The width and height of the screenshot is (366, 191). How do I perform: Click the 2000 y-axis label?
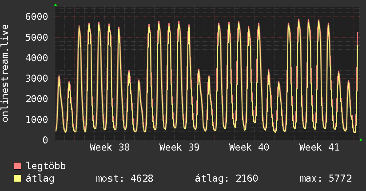pos(37,99)
